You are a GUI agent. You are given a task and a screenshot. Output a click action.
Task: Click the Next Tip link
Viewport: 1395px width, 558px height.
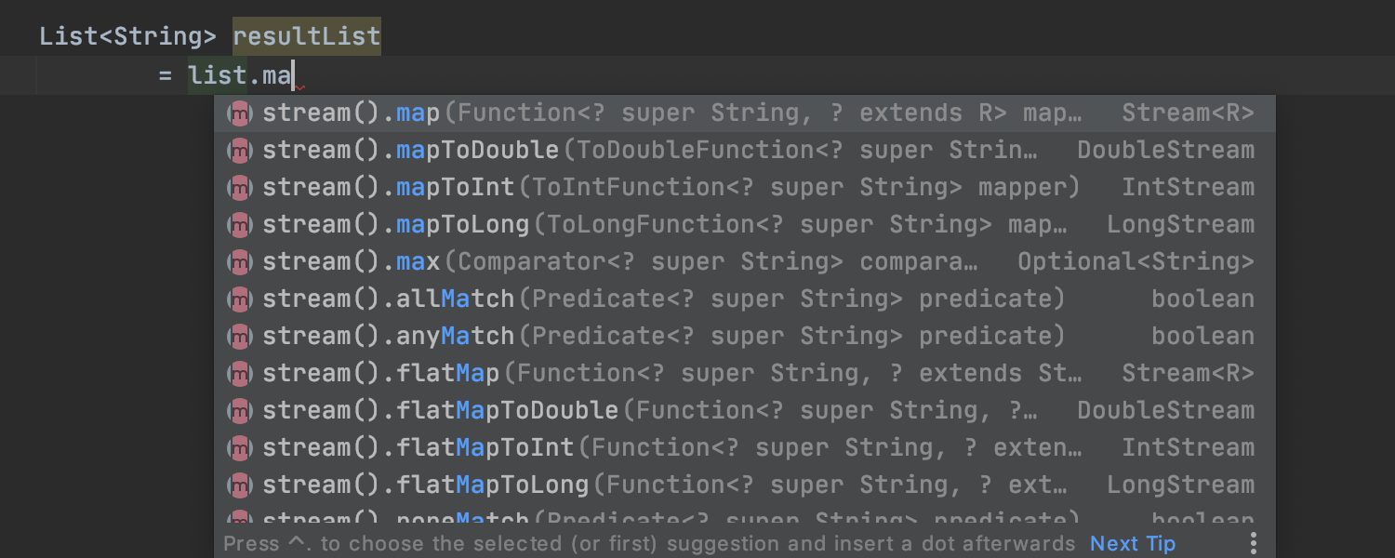point(1133,544)
